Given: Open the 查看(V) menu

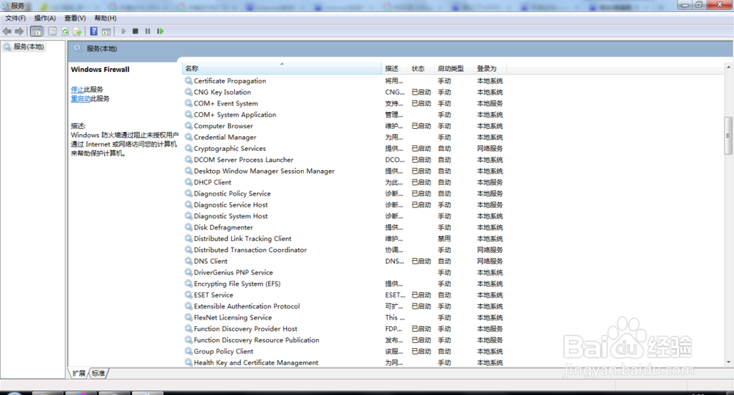Looking at the screenshot, I should click(x=75, y=18).
